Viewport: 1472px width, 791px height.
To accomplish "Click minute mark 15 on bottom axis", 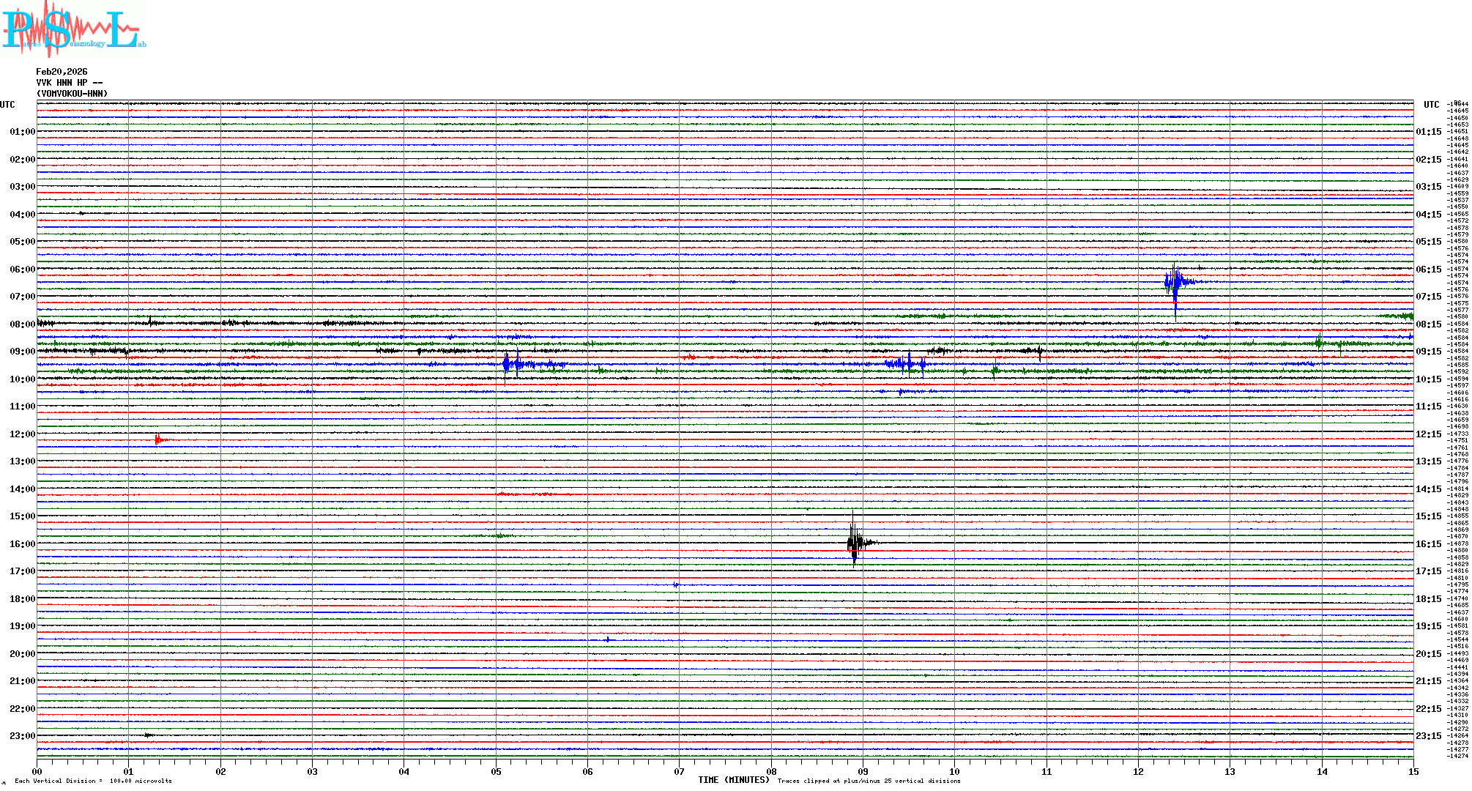I will (1413, 771).
